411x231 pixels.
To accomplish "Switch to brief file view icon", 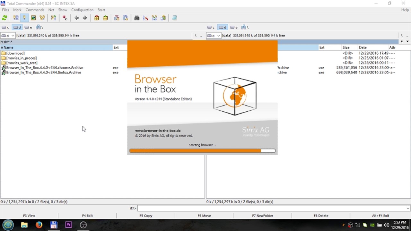I will click(16, 18).
